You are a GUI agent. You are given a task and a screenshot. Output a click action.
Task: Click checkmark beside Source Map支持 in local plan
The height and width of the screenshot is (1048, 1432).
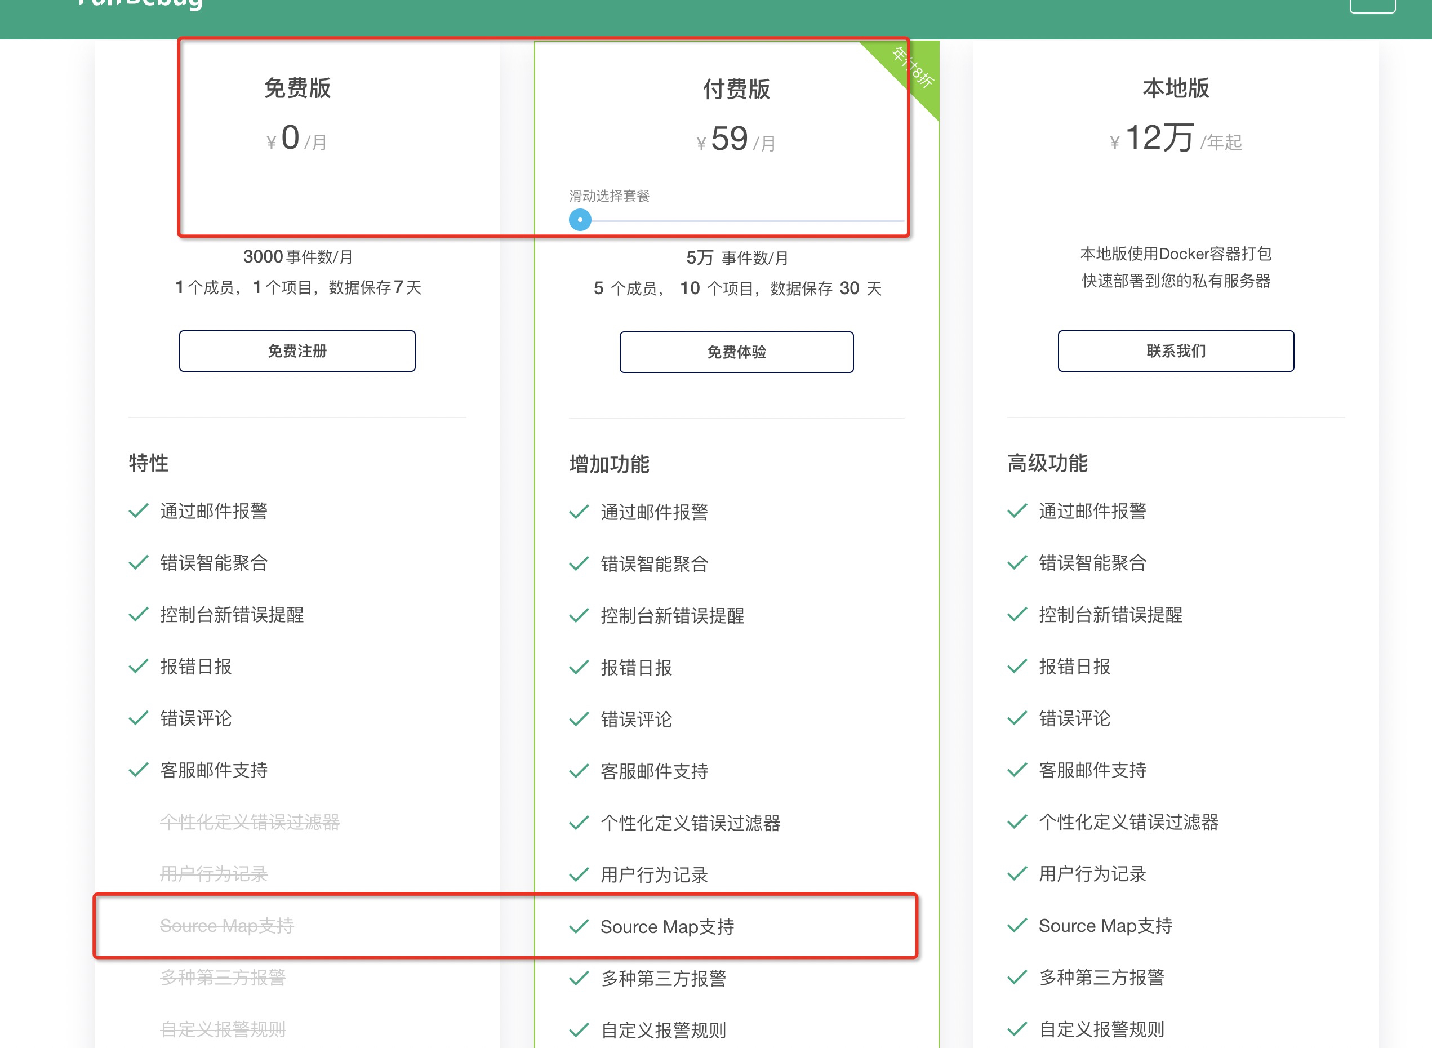1017,925
